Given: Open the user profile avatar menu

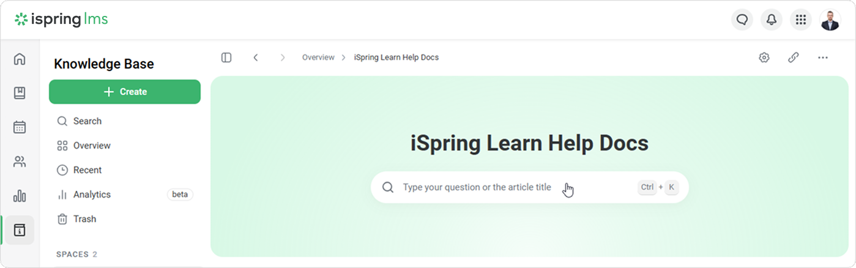Looking at the screenshot, I should pyautogui.click(x=830, y=20).
